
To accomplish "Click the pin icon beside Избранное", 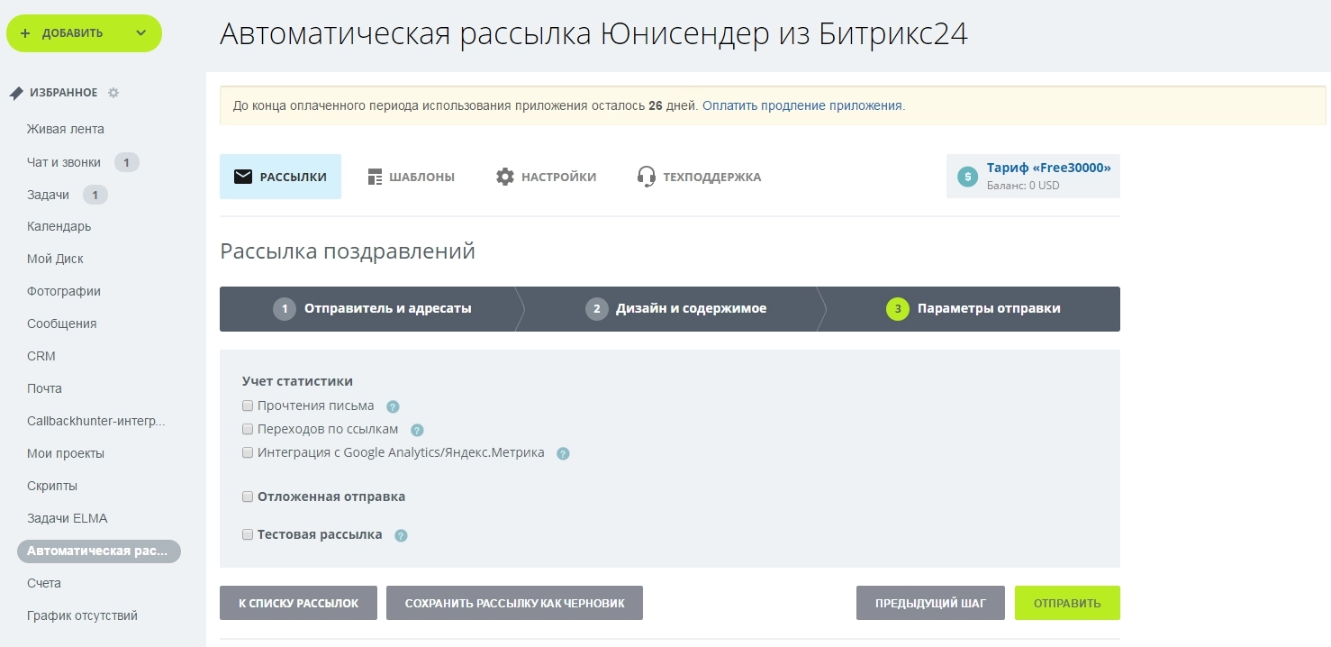I will (x=16, y=93).
